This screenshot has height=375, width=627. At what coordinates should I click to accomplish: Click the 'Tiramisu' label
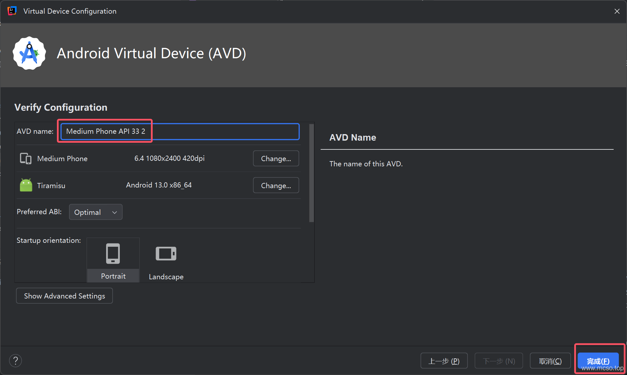click(51, 186)
